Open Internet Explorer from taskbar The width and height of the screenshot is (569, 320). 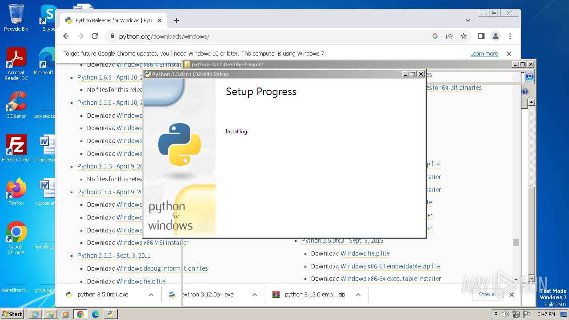click(x=35, y=314)
